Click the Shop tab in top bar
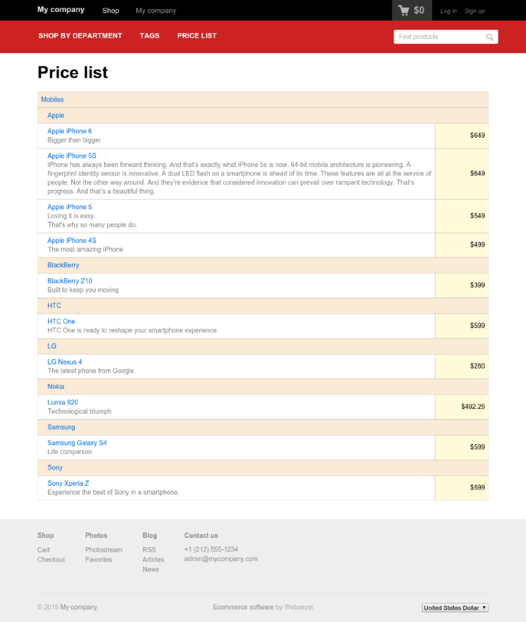Screen dimensions: 526x622 tap(111, 10)
